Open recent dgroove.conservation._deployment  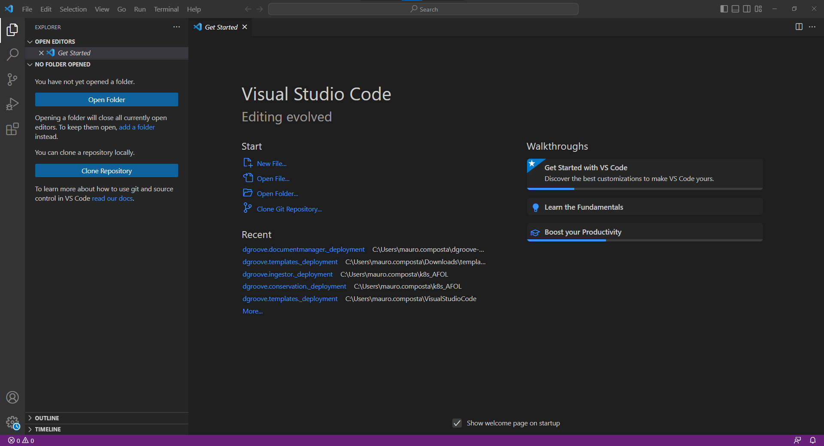[294, 286]
